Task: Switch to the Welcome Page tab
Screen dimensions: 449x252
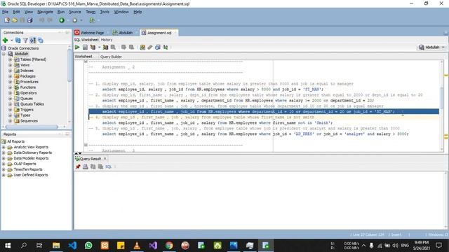Action: 92,33
